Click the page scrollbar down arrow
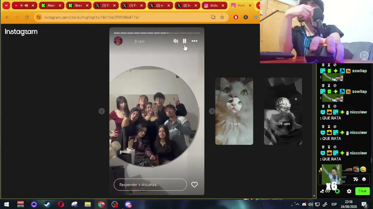The width and height of the screenshot is (373, 209). pos(314,197)
